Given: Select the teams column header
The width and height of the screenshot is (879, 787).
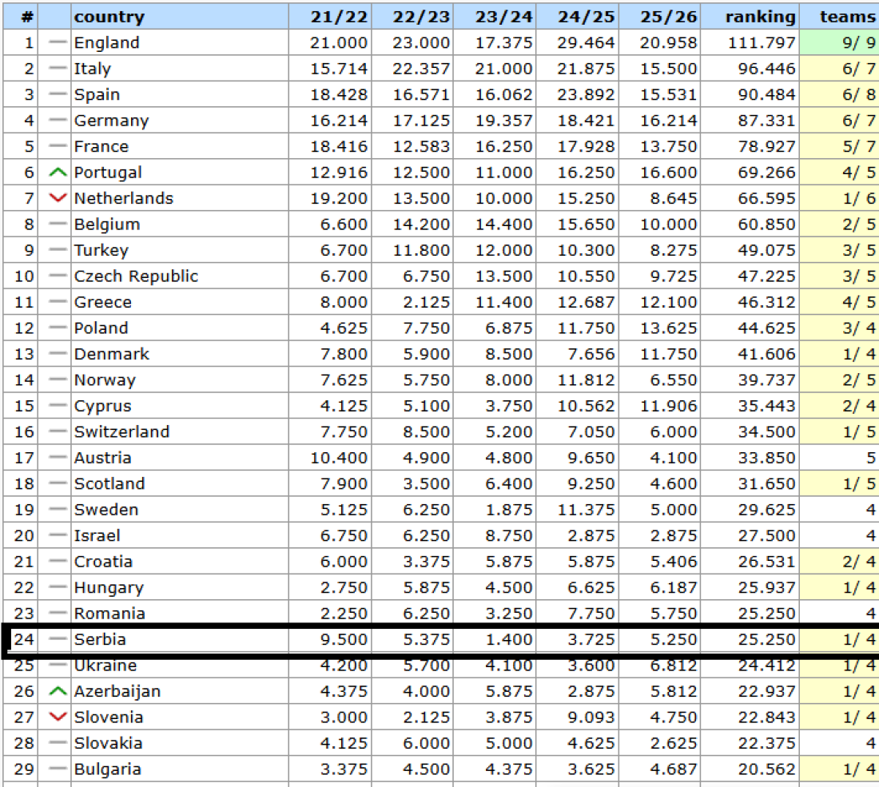Looking at the screenshot, I should coord(847,17).
